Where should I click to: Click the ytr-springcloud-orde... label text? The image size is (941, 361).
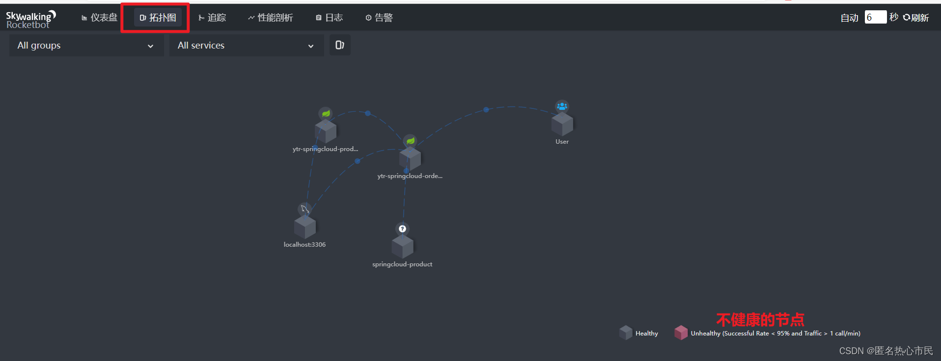point(410,176)
